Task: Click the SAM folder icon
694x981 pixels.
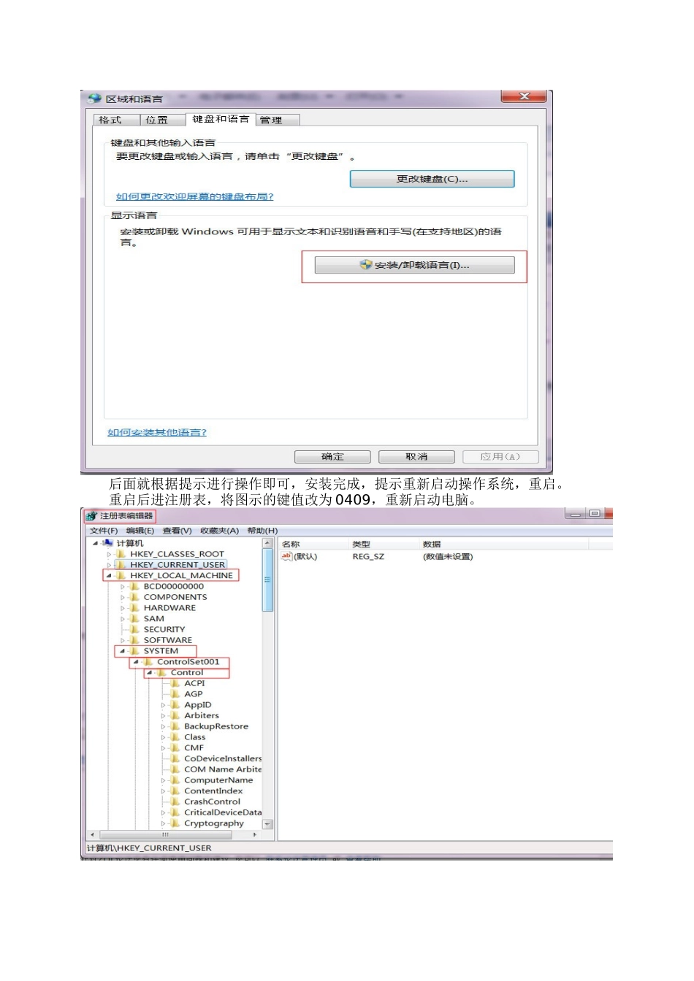Action: [x=135, y=618]
